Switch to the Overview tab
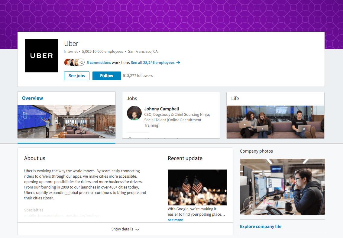 (32, 98)
